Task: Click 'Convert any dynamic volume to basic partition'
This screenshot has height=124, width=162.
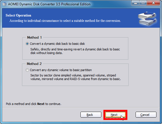Action: pyautogui.click(x=61, y=70)
